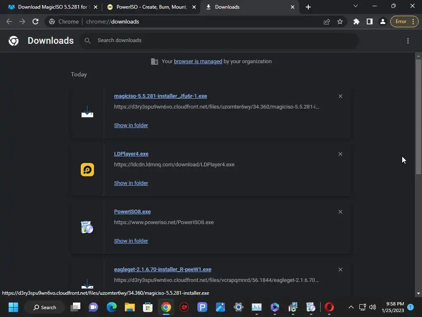Viewport: 422px width, 317px height.
Task: Bookmark this page with the star icon
Action: (340, 21)
